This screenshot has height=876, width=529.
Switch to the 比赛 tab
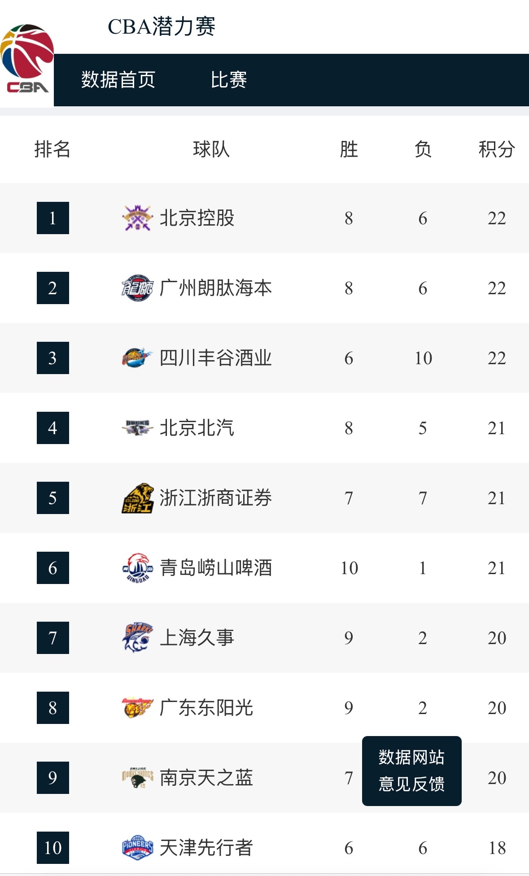230,81
